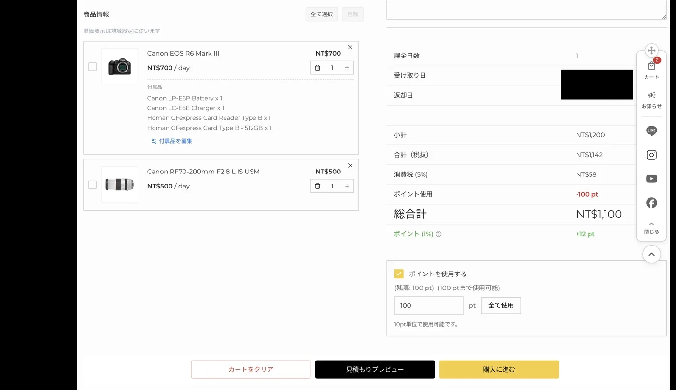Open 見積もりプレビュー
Image resolution: width=676 pixels, height=390 pixels.
[375, 369]
